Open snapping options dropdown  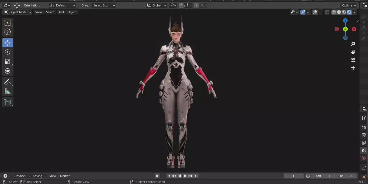pyautogui.click(x=188, y=5)
